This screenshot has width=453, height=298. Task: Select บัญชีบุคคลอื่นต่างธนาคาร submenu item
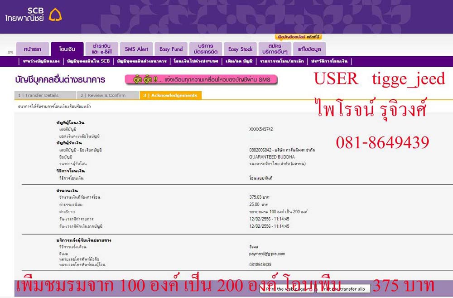tap(141, 61)
